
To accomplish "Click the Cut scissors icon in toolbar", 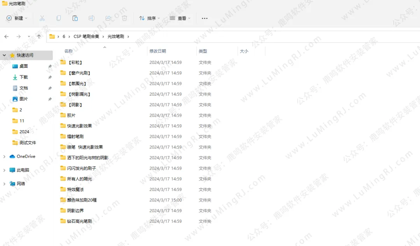I will (42, 18).
